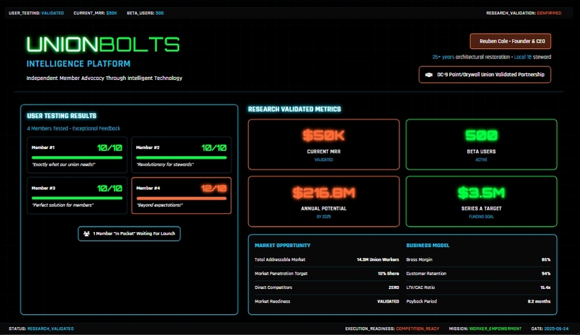Click the '94%' retention value
This screenshot has height=335, width=580.
tap(546, 274)
